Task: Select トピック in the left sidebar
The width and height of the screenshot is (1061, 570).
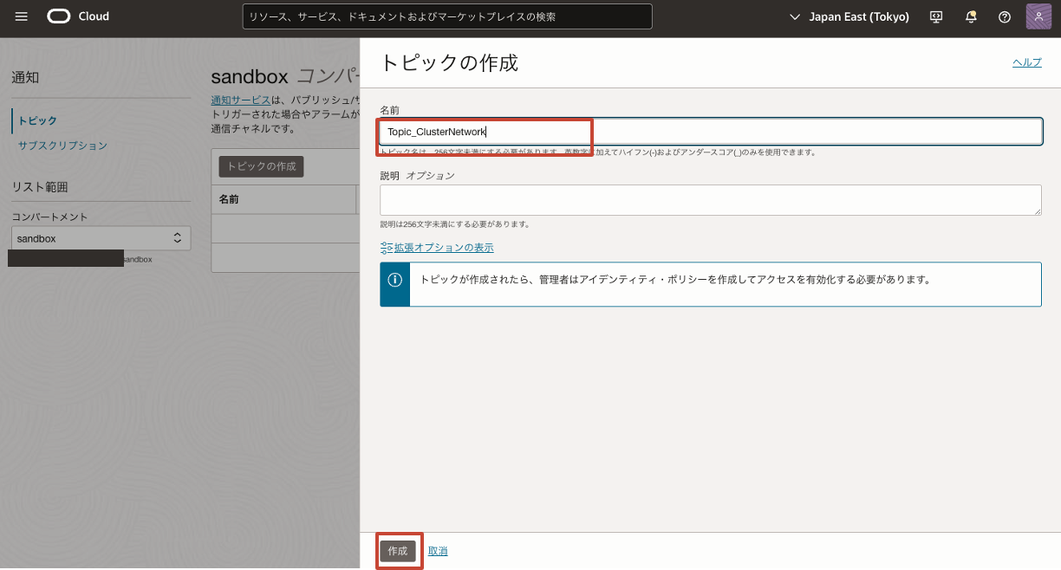Action: [x=38, y=120]
